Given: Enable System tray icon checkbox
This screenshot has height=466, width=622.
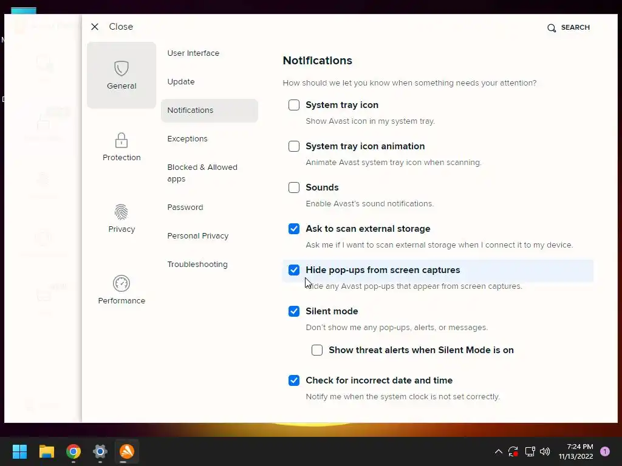Looking at the screenshot, I should pyautogui.click(x=294, y=105).
